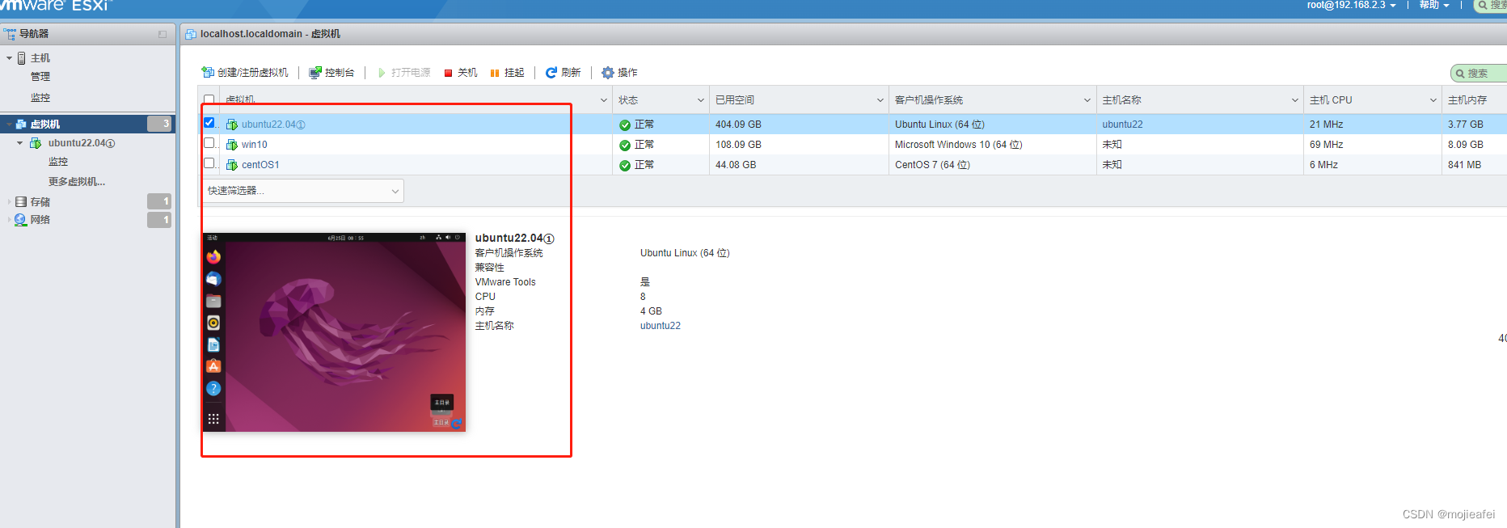Click the centOS1 VM icon in the table
This screenshot has height=528, width=1507.
pyautogui.click(x=232, y=165)
